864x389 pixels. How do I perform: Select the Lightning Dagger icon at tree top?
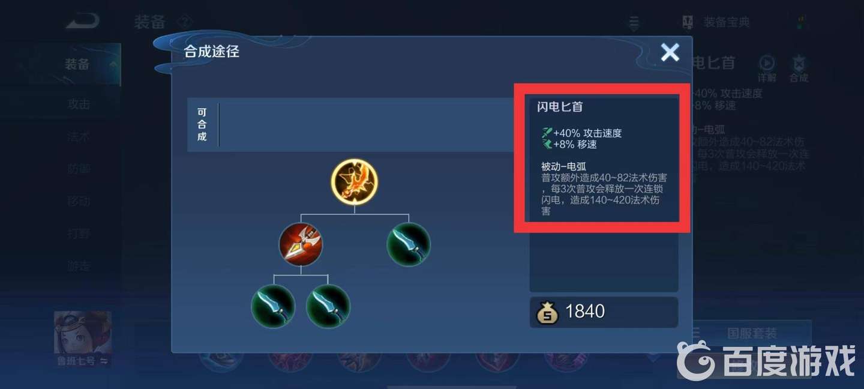tap(354, 182)
